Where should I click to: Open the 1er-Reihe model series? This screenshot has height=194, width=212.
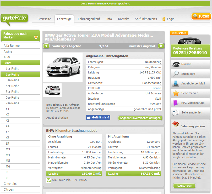[x=20, y=69]
